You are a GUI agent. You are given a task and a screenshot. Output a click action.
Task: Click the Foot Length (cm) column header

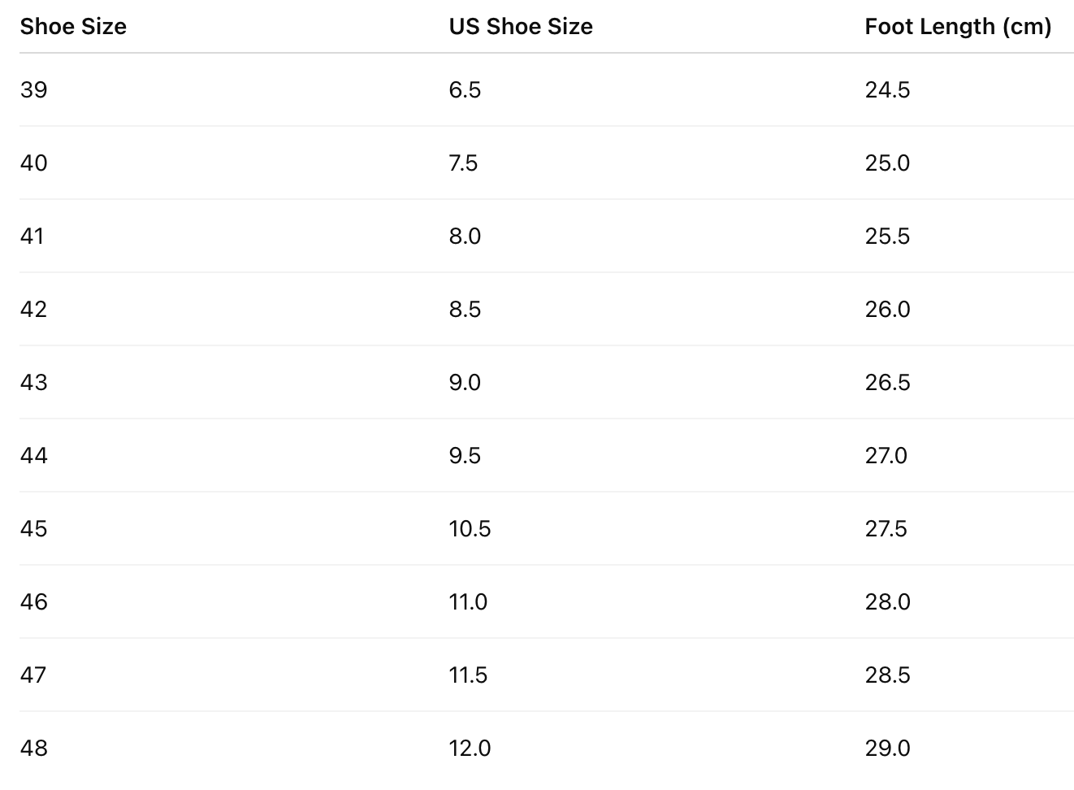(x=958, y=27)
